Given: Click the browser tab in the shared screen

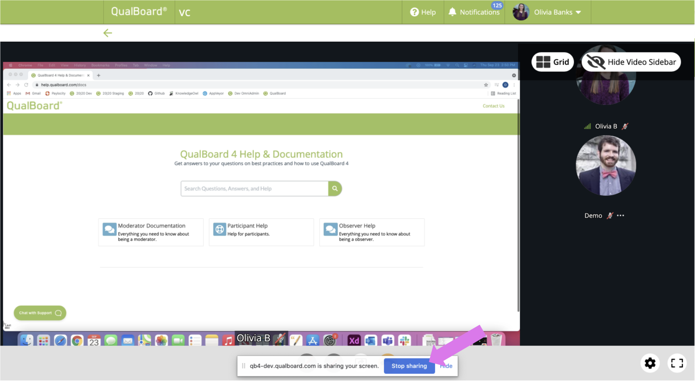Looking at the screenshot, I should [61, 75].
